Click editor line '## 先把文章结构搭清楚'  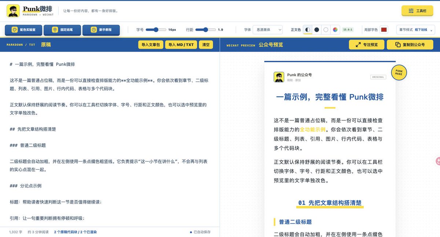(x=33, y=129)
